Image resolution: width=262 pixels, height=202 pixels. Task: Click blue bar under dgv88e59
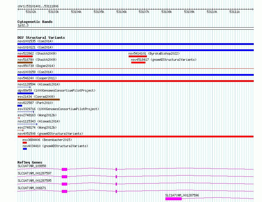[x=25, y=93]
